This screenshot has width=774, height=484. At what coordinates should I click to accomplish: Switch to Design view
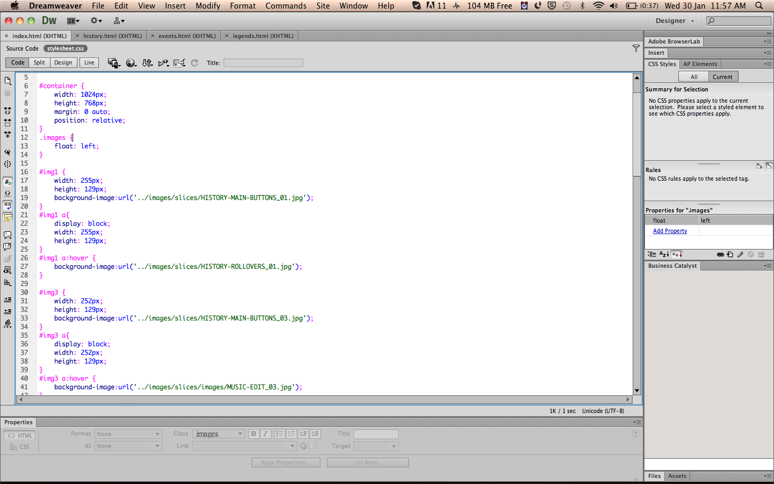click(63, 63)
